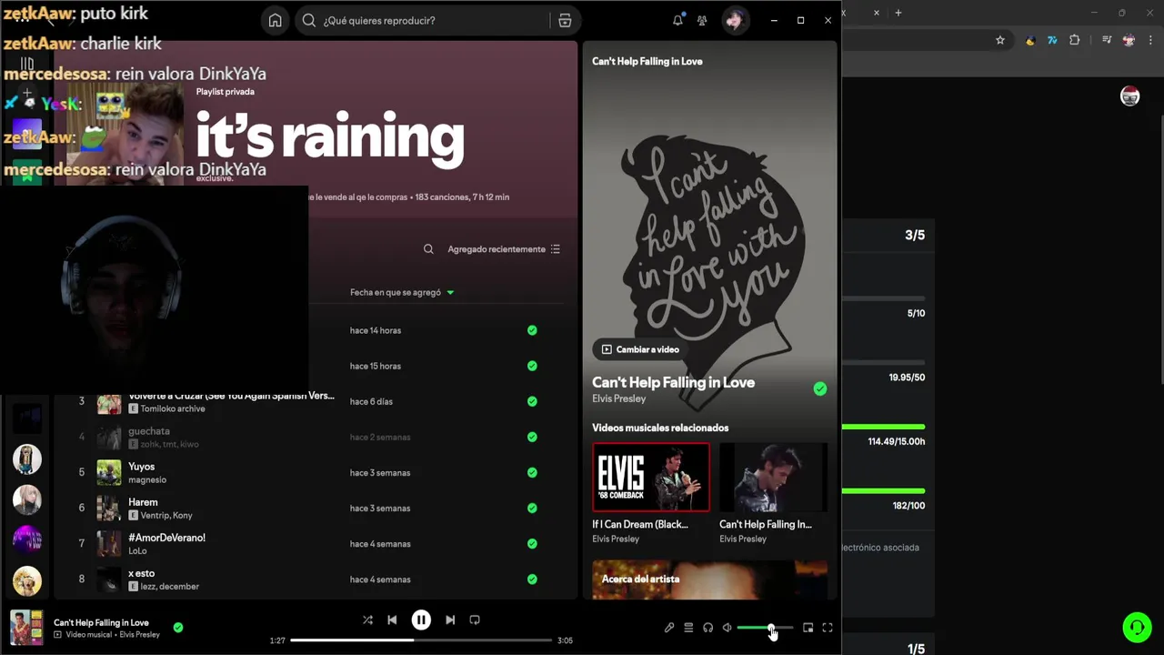Open 'If I Can Dream (Black...' video thumbnail
Image resolution: width=1164 pixels, height=655 pixels.
pos(651,478)
